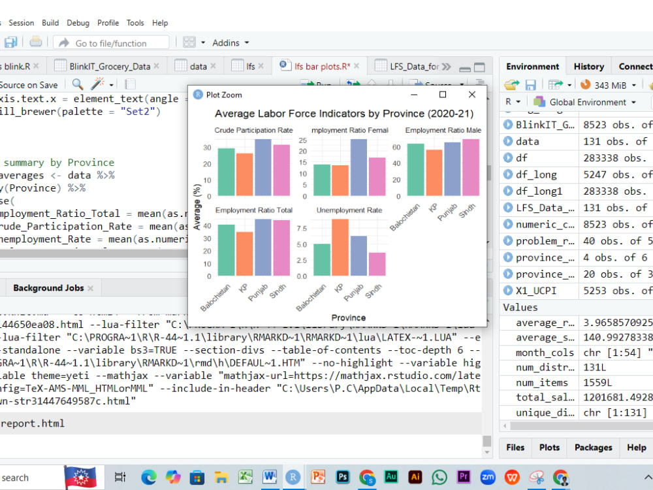Open Adobe Audition from the taskbar
The width and height of the screenshot is (653, 490).
(391, 477)
